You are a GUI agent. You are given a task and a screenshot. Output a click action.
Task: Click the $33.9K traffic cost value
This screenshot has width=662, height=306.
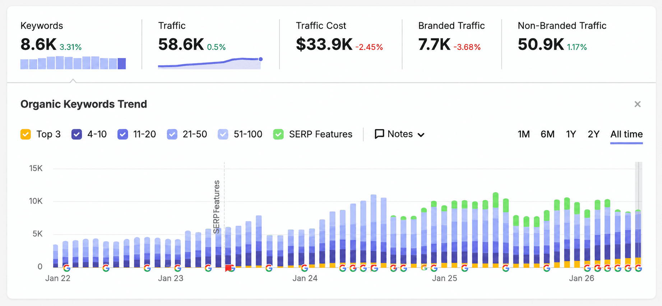click(x=324, y=44)
